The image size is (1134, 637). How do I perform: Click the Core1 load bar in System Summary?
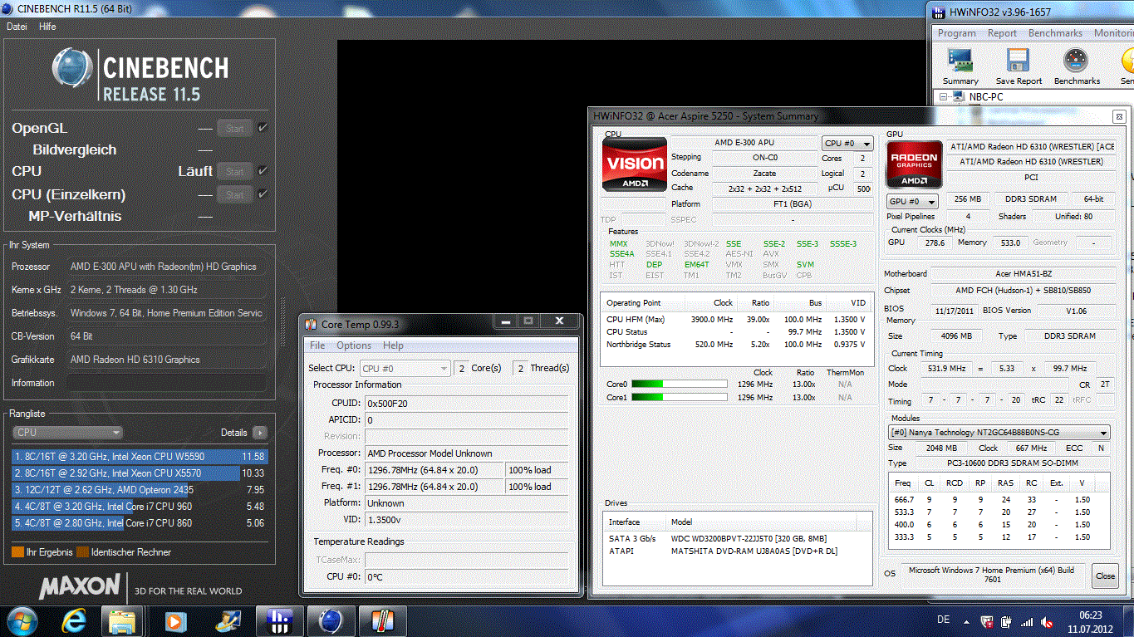[x=679, y=397]
